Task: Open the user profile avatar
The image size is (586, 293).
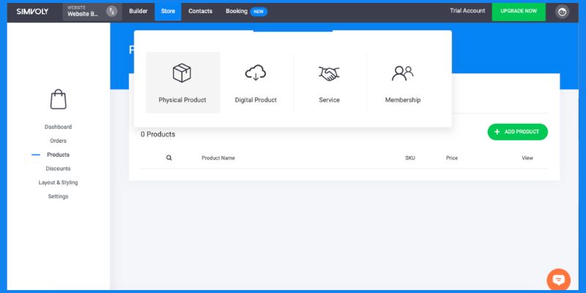Action: coord(562,12)
